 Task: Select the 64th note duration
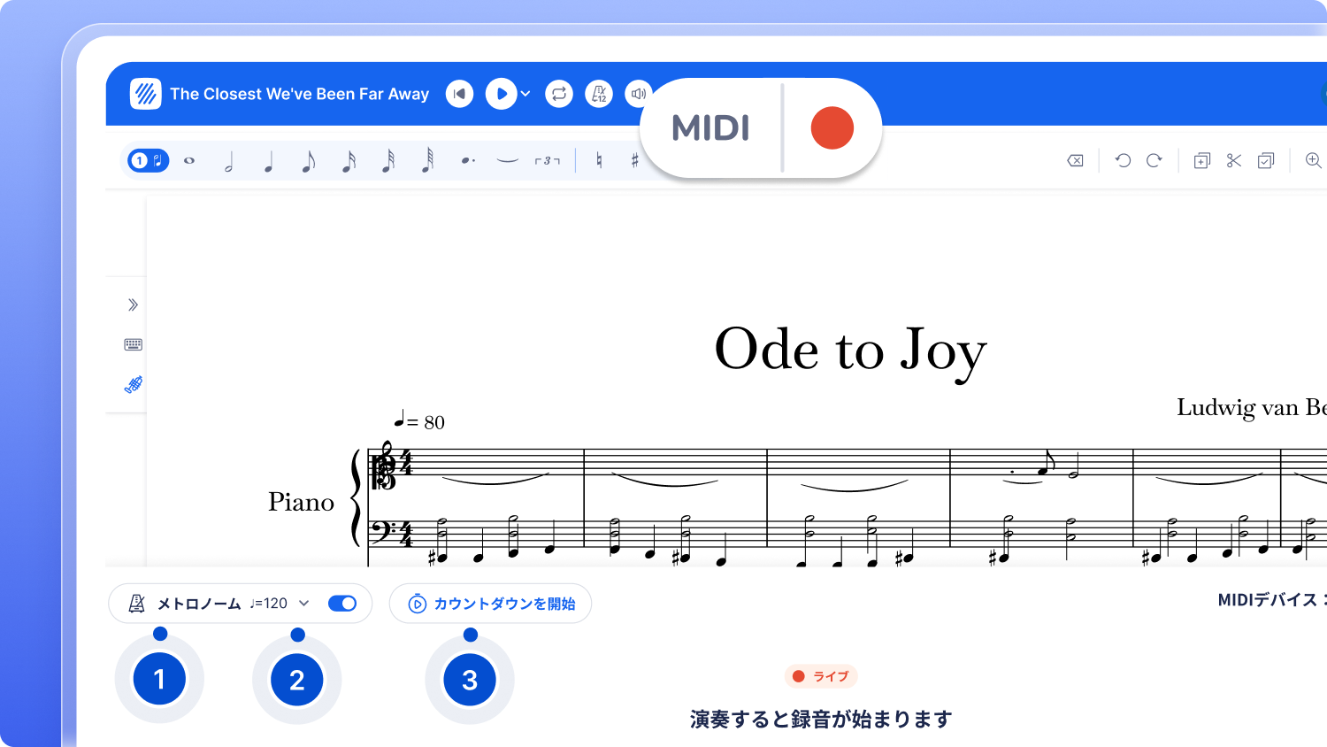pos(427,160)
